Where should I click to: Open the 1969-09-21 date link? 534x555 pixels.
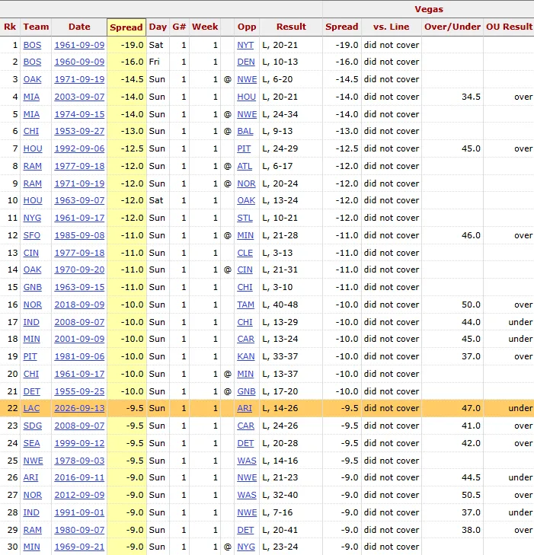pyautogui.click(x=79, y=547)
